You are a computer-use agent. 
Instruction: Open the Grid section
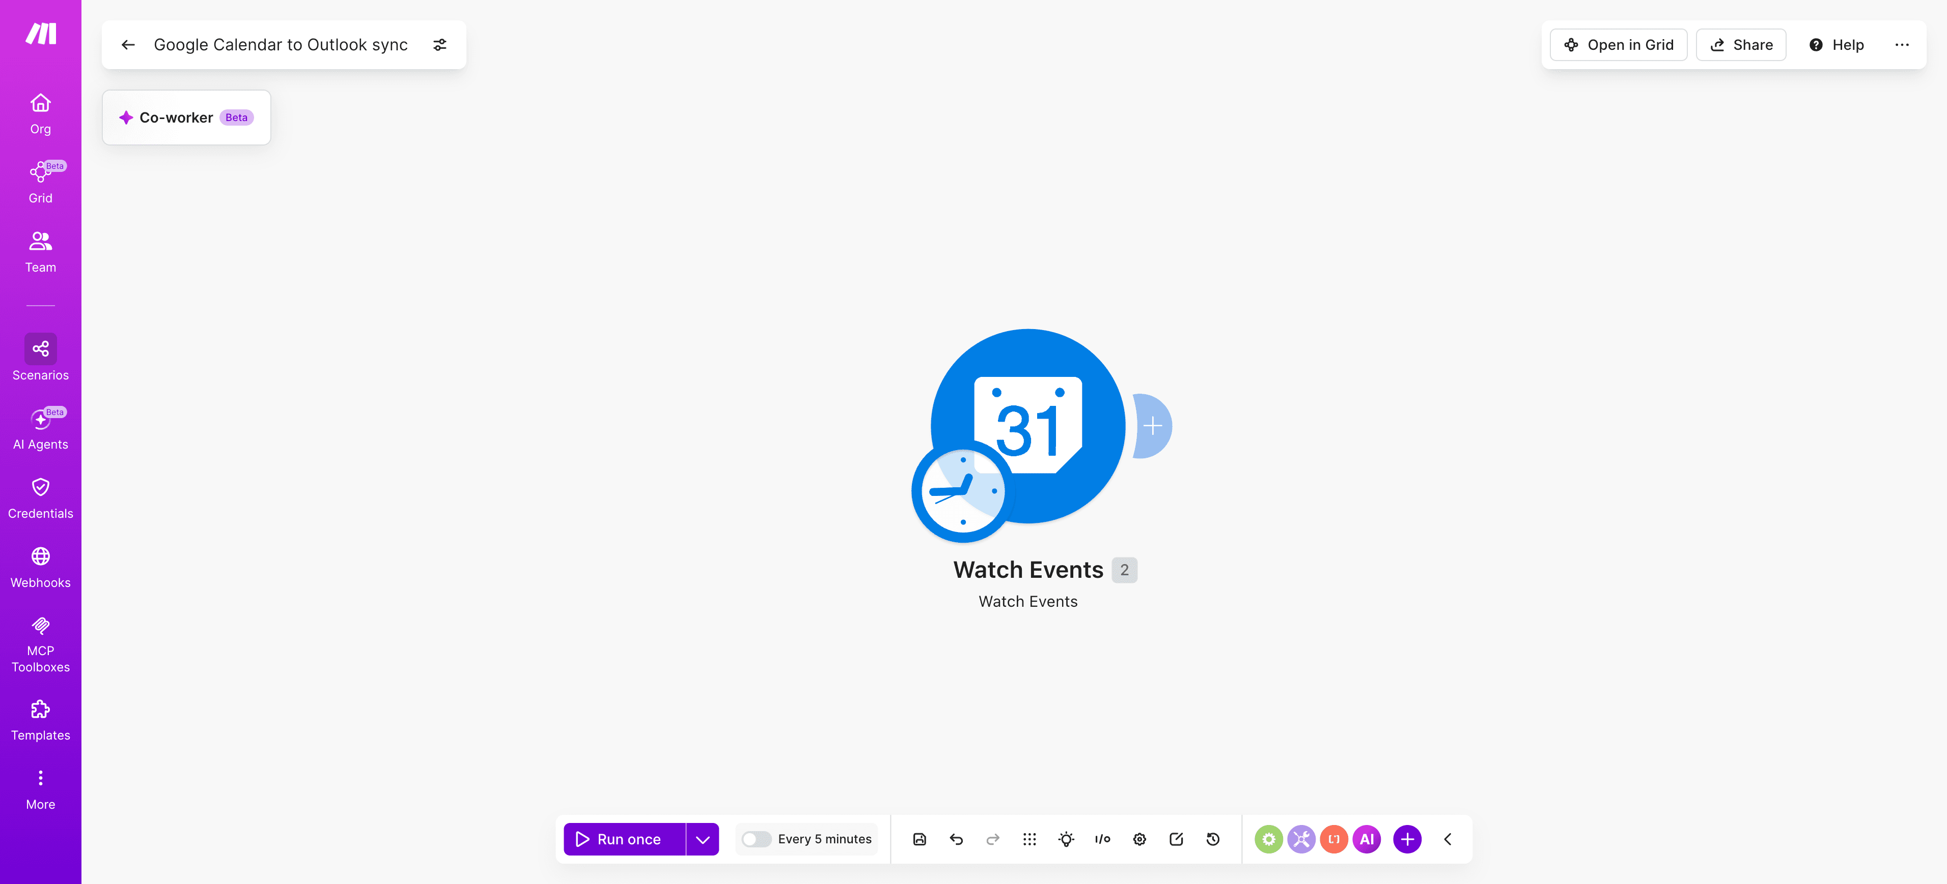click(41, 183)
